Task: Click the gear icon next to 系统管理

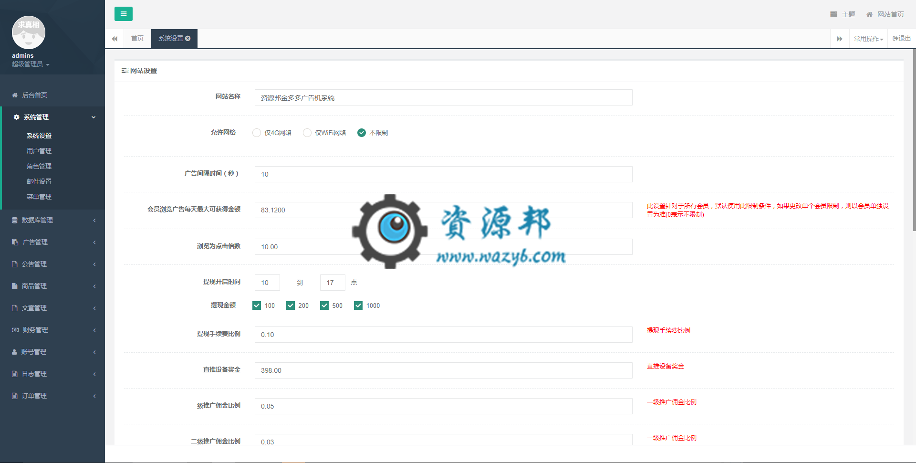Action: (x=17, y=117)
